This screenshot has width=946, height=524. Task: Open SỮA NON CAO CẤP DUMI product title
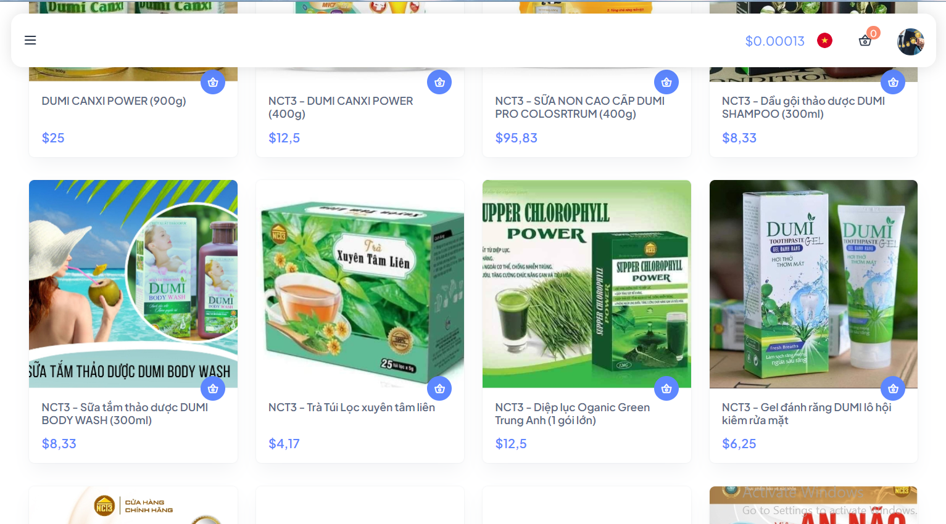(x=579, y=107)
